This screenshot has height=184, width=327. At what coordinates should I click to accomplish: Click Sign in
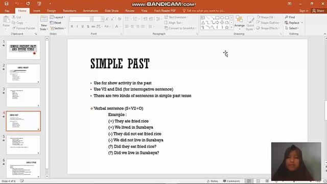click(x=303, y=11)
